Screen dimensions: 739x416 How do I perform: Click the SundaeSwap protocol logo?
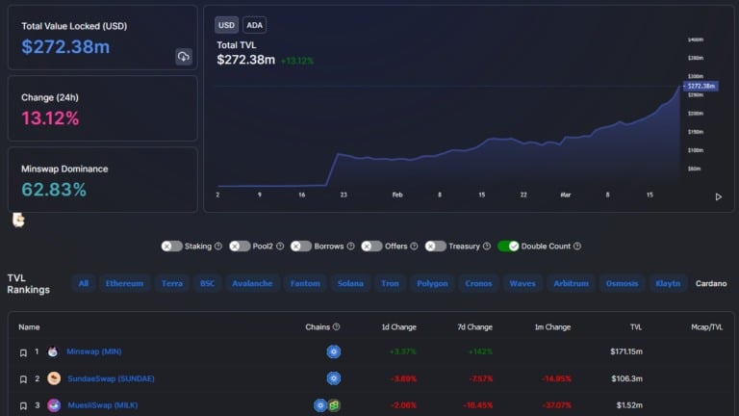click(54, 378)
